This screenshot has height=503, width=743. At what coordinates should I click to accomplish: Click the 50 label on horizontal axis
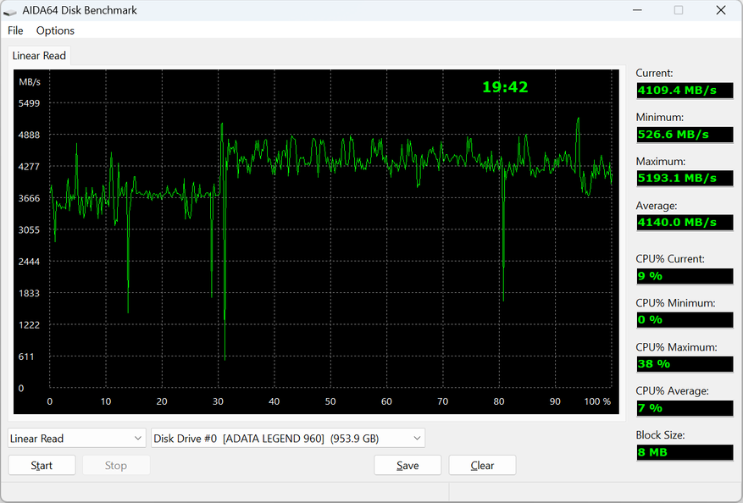[x=330, y=401]
